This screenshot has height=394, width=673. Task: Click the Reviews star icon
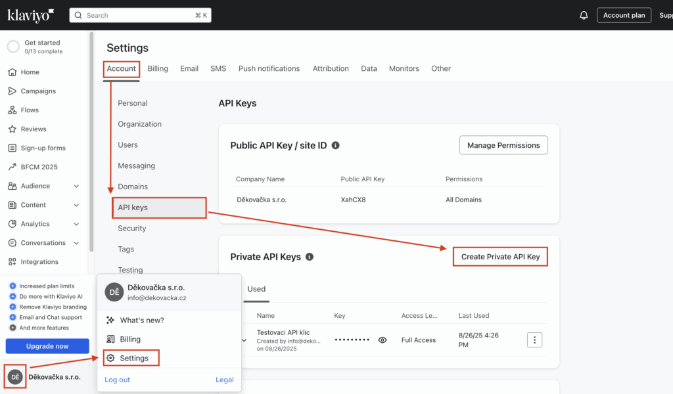coord(12,129)
